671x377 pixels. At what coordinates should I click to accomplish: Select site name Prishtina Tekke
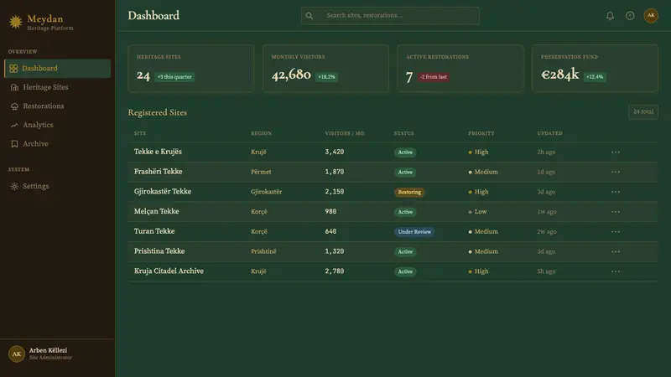tap(159, 250)
